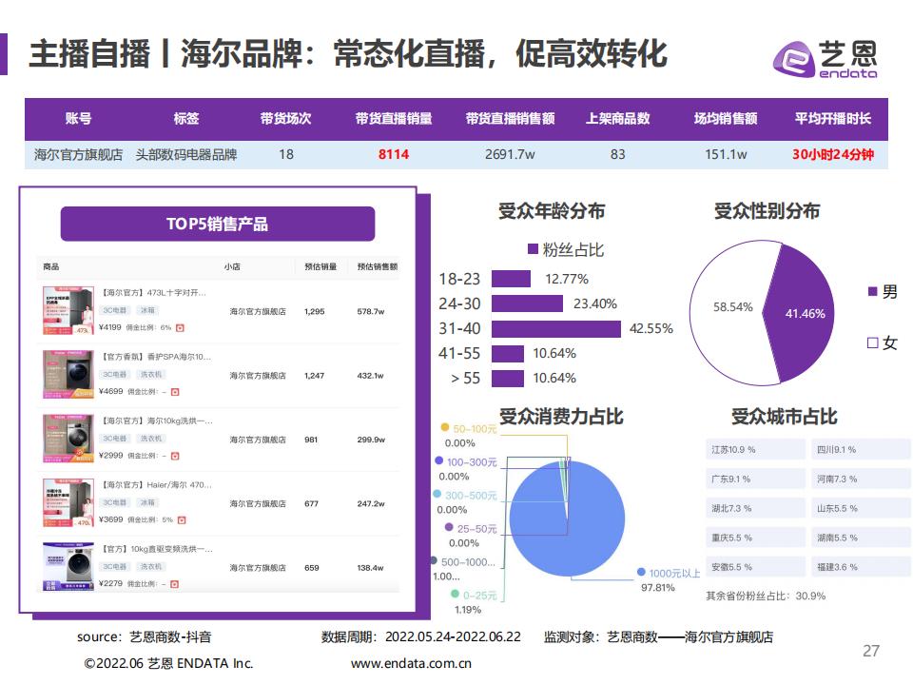Click the 广东9.1 % city cell

coord(755,479)
